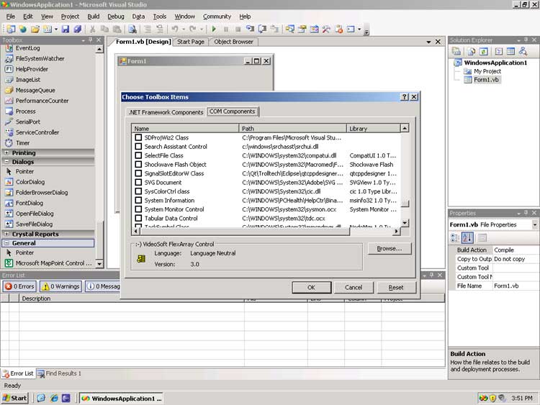Select FileSystemWatcher in Toolbox
This screenshot has width=540, height=405.
click(x=40, y=58)
